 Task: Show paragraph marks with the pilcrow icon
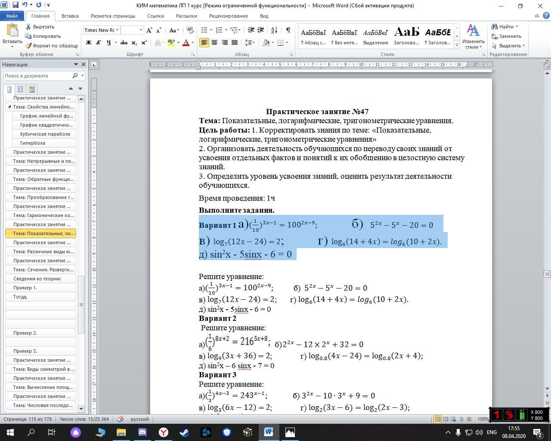point(288,30)
